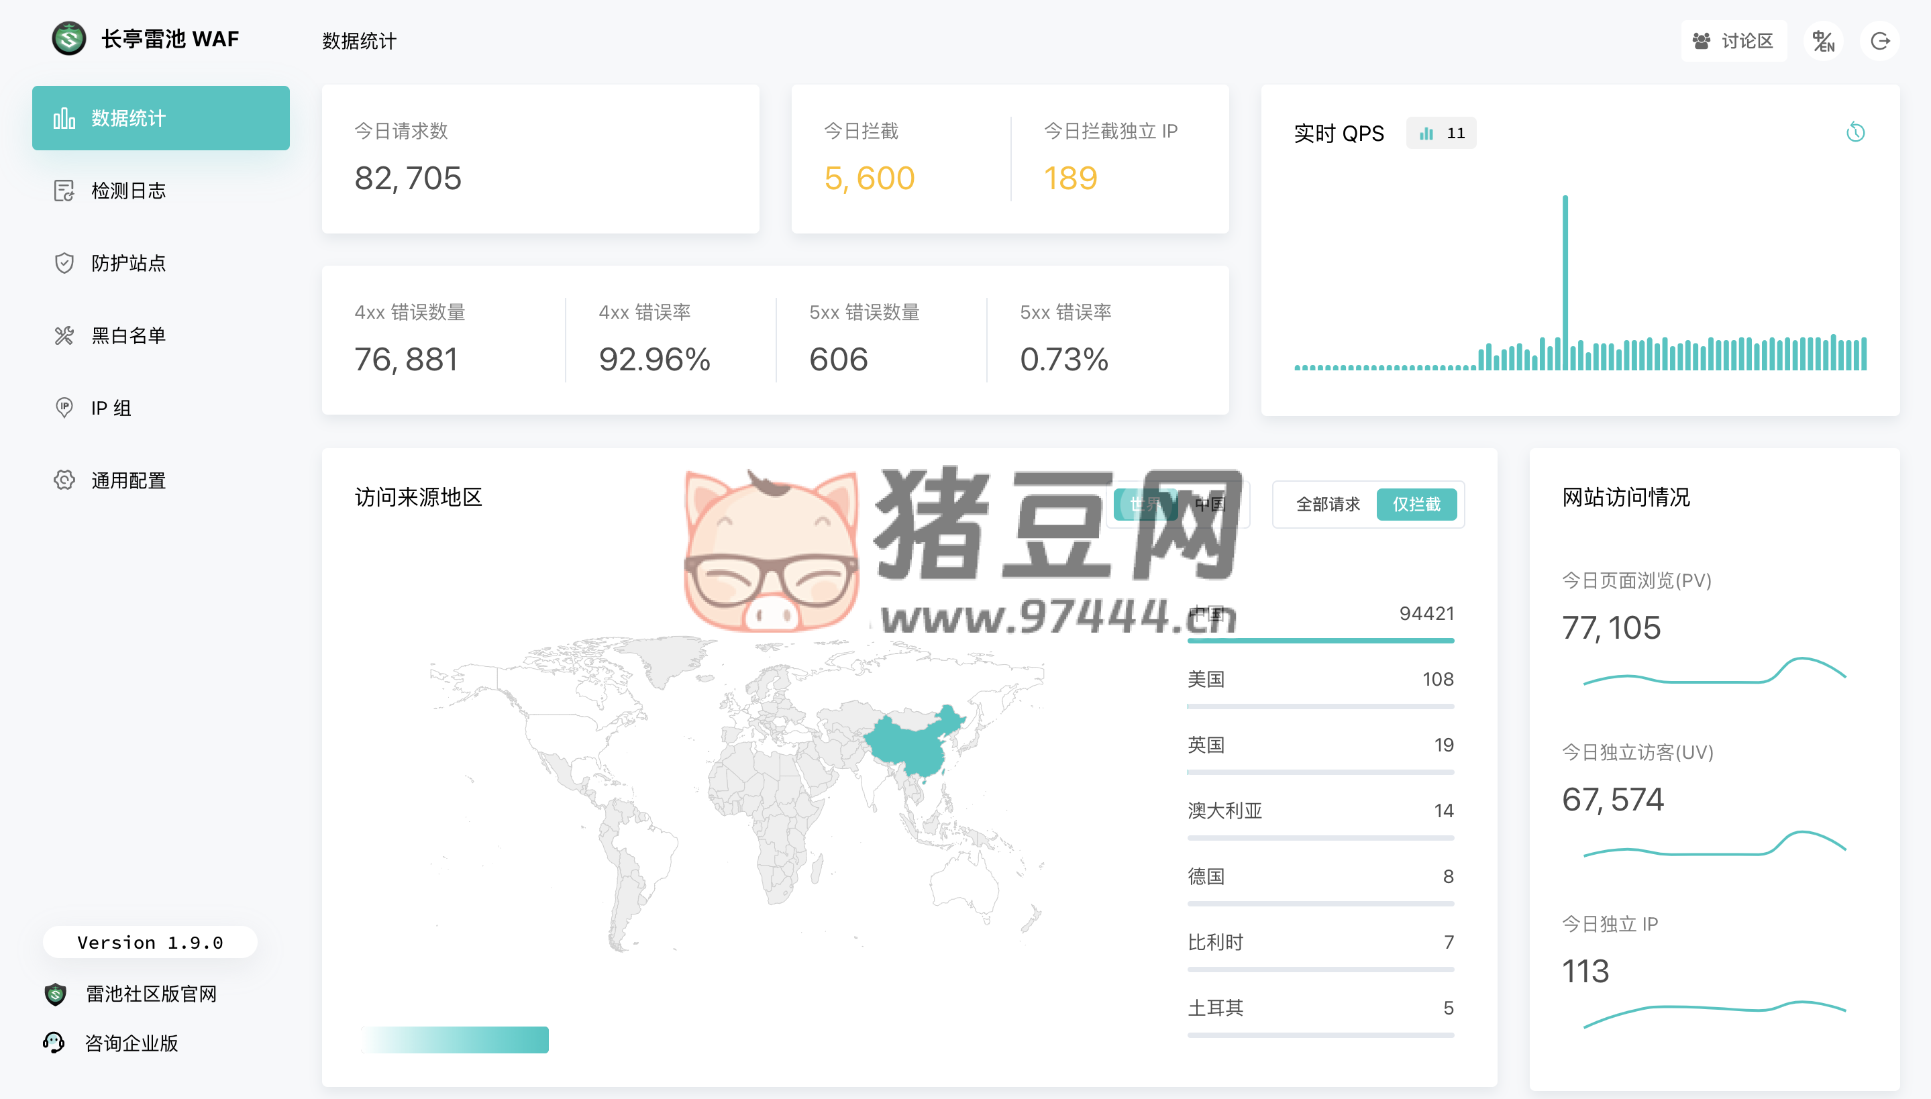The height and width of the screenshot is (1099, 1931).
Task: Click the 防护站点 shield icon
Action: click(x=64, y=264)
